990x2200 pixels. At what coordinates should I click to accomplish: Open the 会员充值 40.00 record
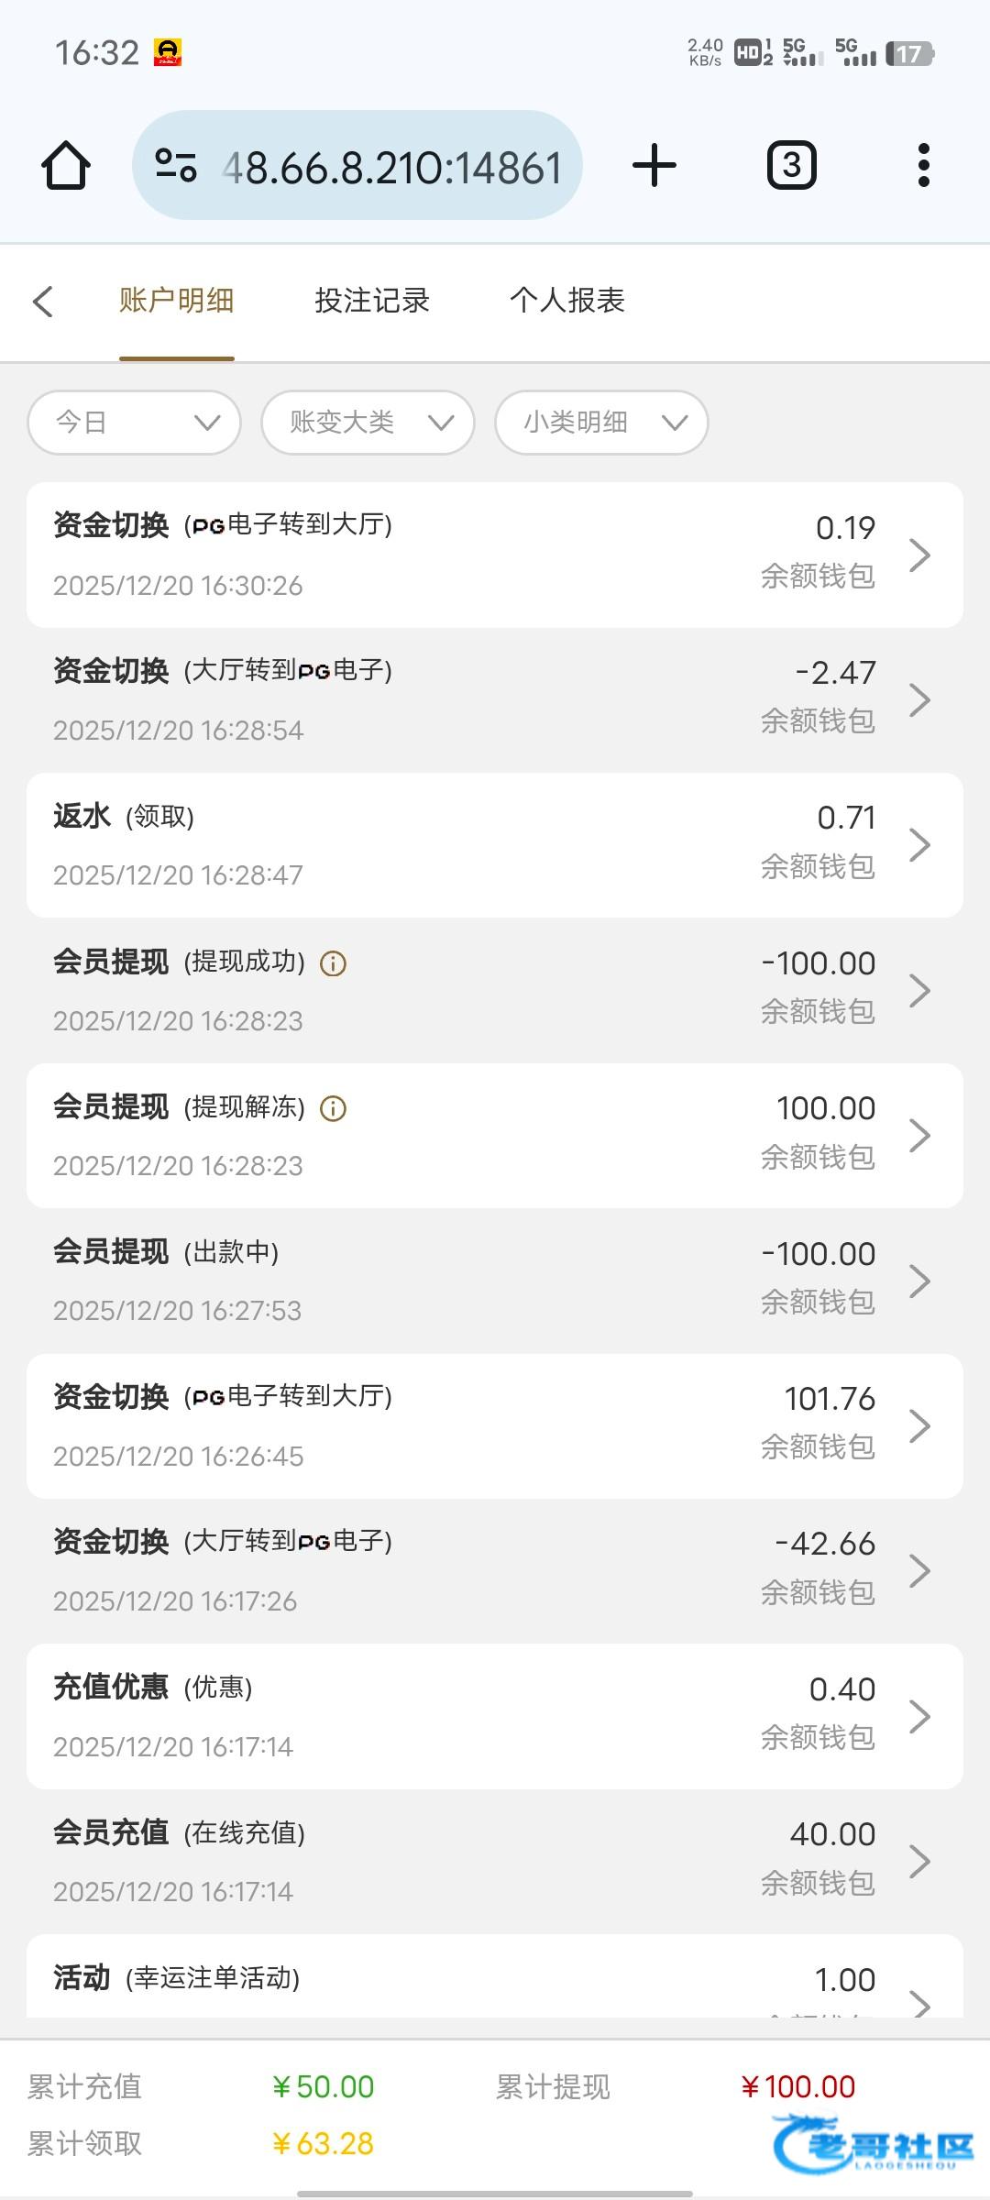pyautogui.click(x=495, y=1861)
